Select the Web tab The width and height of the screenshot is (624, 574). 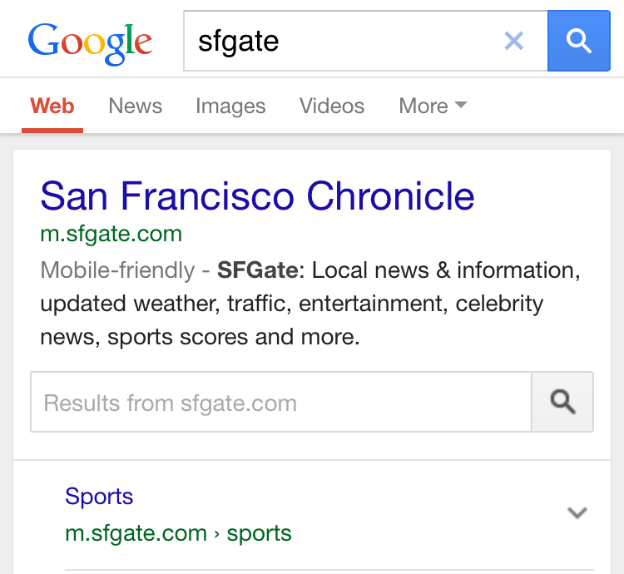click(52, 106)
